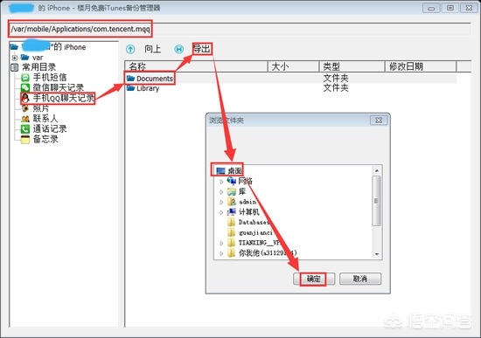Select the 微信聊天记录 WeChat icon
The height and width of the screenshot is (338, 481).
[25, 87]
